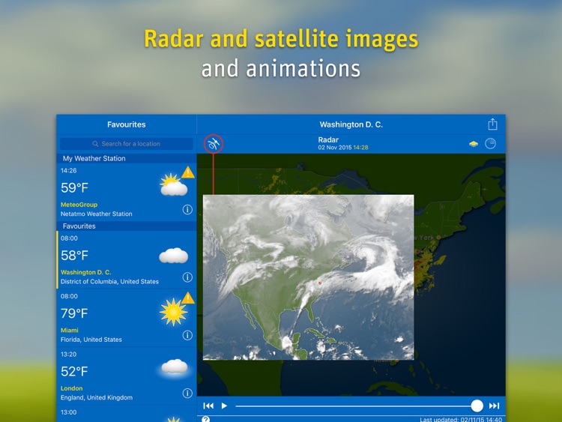The width and height of the screenshot is (562, 422).
Task: Open info for Miami
Action: click(187, 335)
